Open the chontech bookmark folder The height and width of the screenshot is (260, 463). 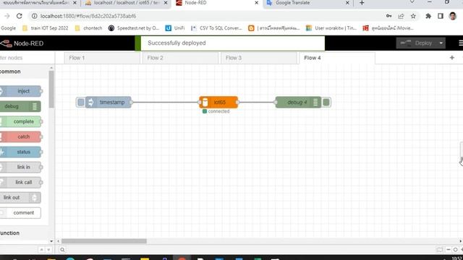click(x=88, y=28)
